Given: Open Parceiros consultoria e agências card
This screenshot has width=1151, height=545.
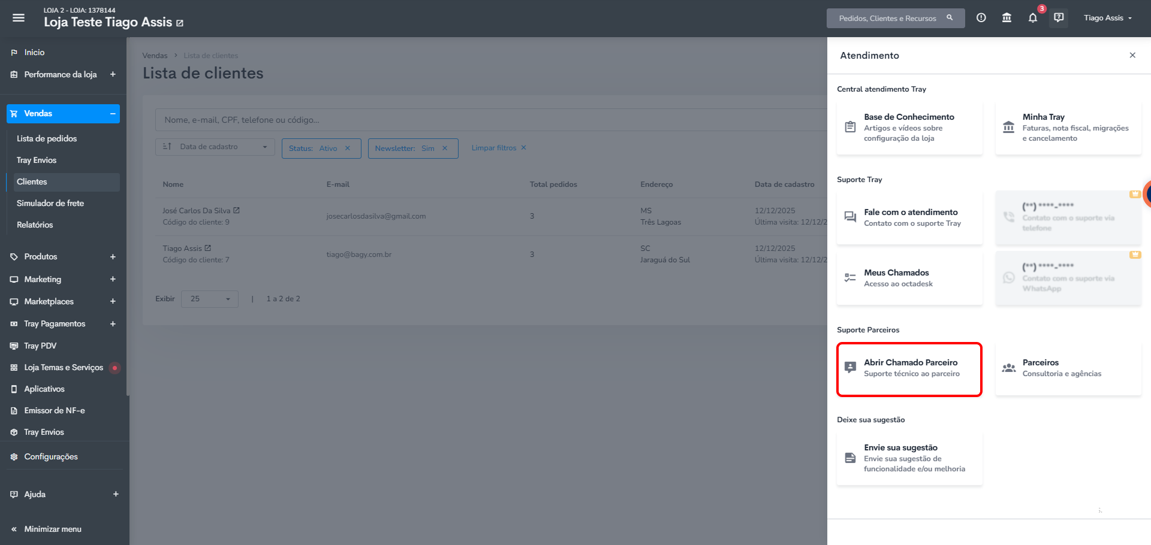Looking at the screenshot, I should tap(1068, 368).
